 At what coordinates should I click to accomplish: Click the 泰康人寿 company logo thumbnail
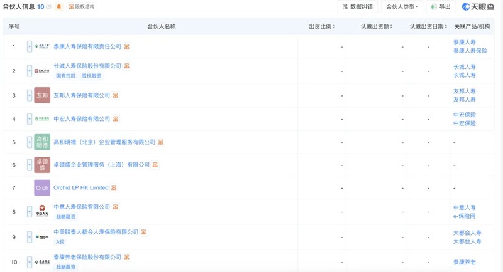coord(42,46)
